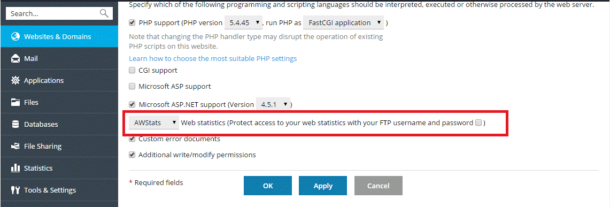
Task: Go to Files in the sidebar
Action: click(x=59, y=103)
